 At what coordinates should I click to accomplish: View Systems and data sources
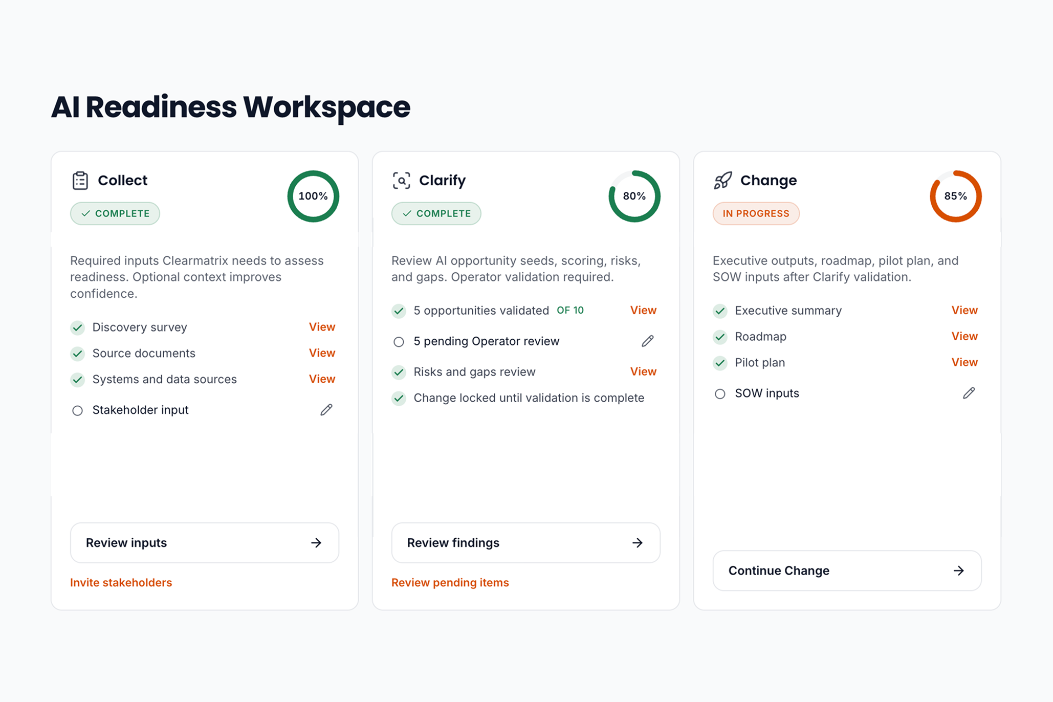[322, 379]
